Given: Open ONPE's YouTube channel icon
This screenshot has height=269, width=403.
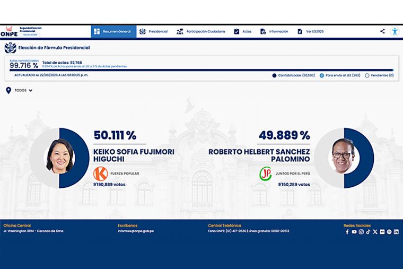Looking at the screenshot, I should 354,232.
